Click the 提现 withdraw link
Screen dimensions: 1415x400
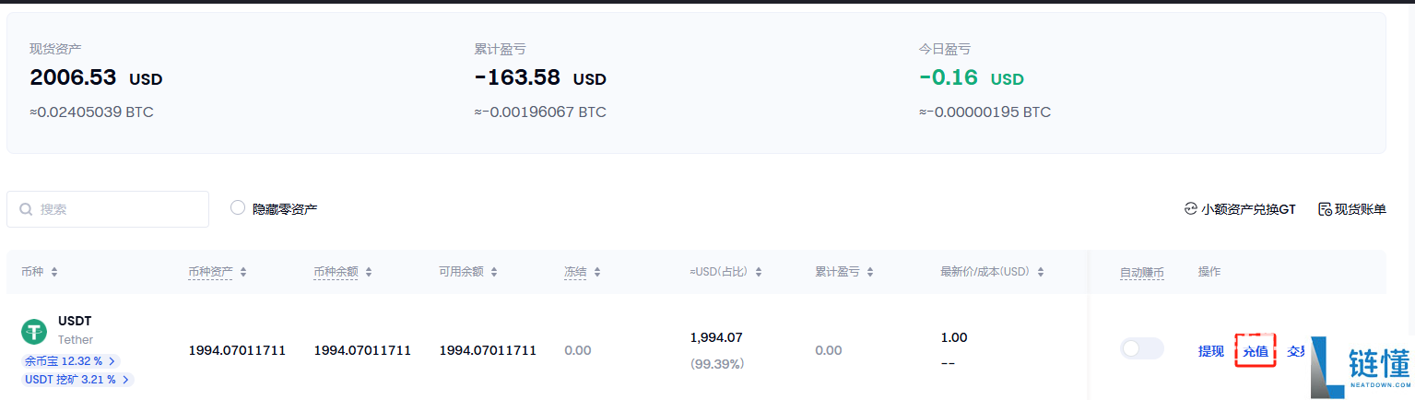pyautogui.click(x=1210, y=351)
